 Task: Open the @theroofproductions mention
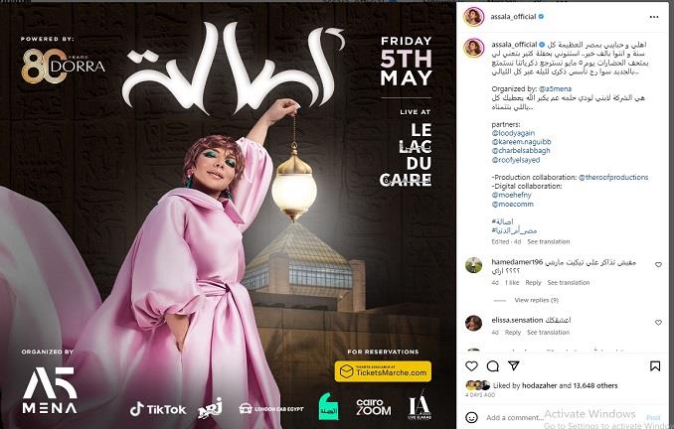point(613,177)
